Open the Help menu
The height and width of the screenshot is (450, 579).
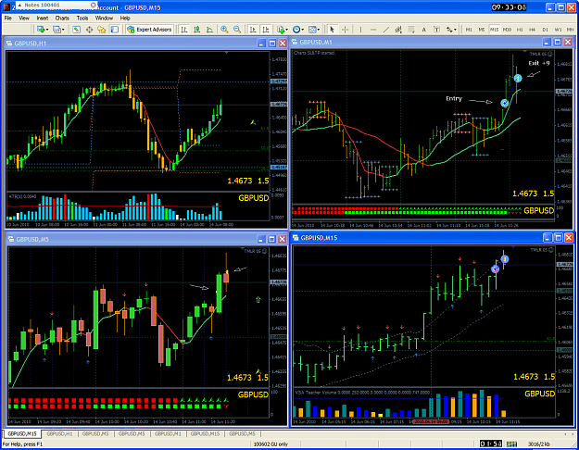[x=125, y=19]
